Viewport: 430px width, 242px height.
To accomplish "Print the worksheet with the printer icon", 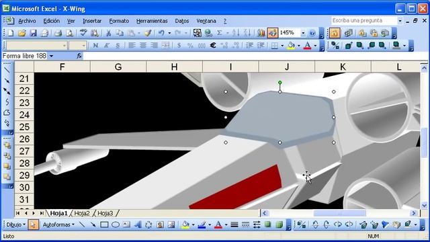I will (58, 33).
